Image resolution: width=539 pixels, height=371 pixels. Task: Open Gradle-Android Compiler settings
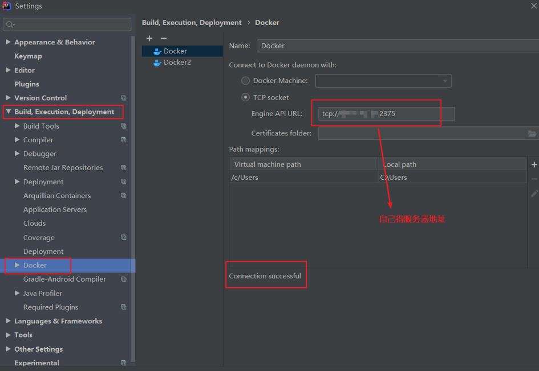[x=64, y=279]
